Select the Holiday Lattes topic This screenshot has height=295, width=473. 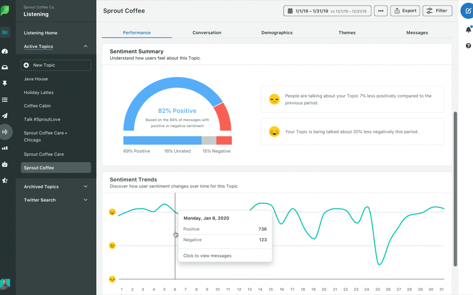coord(39,92)
